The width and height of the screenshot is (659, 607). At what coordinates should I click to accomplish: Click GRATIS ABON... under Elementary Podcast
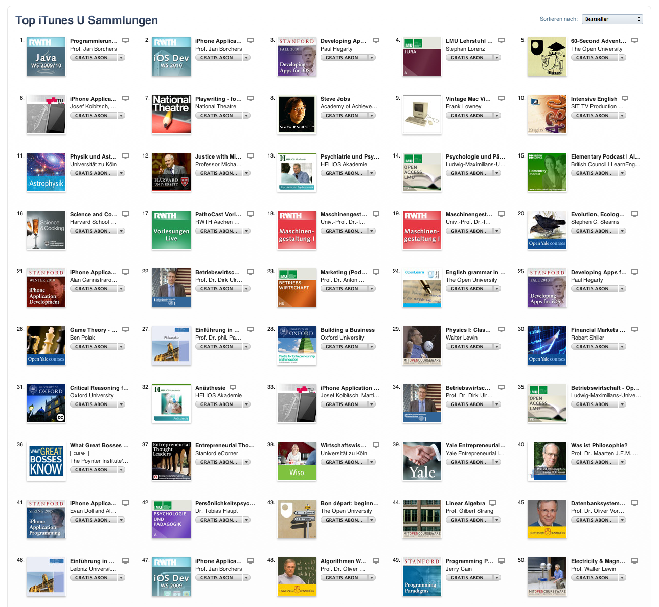click(594, 173)
